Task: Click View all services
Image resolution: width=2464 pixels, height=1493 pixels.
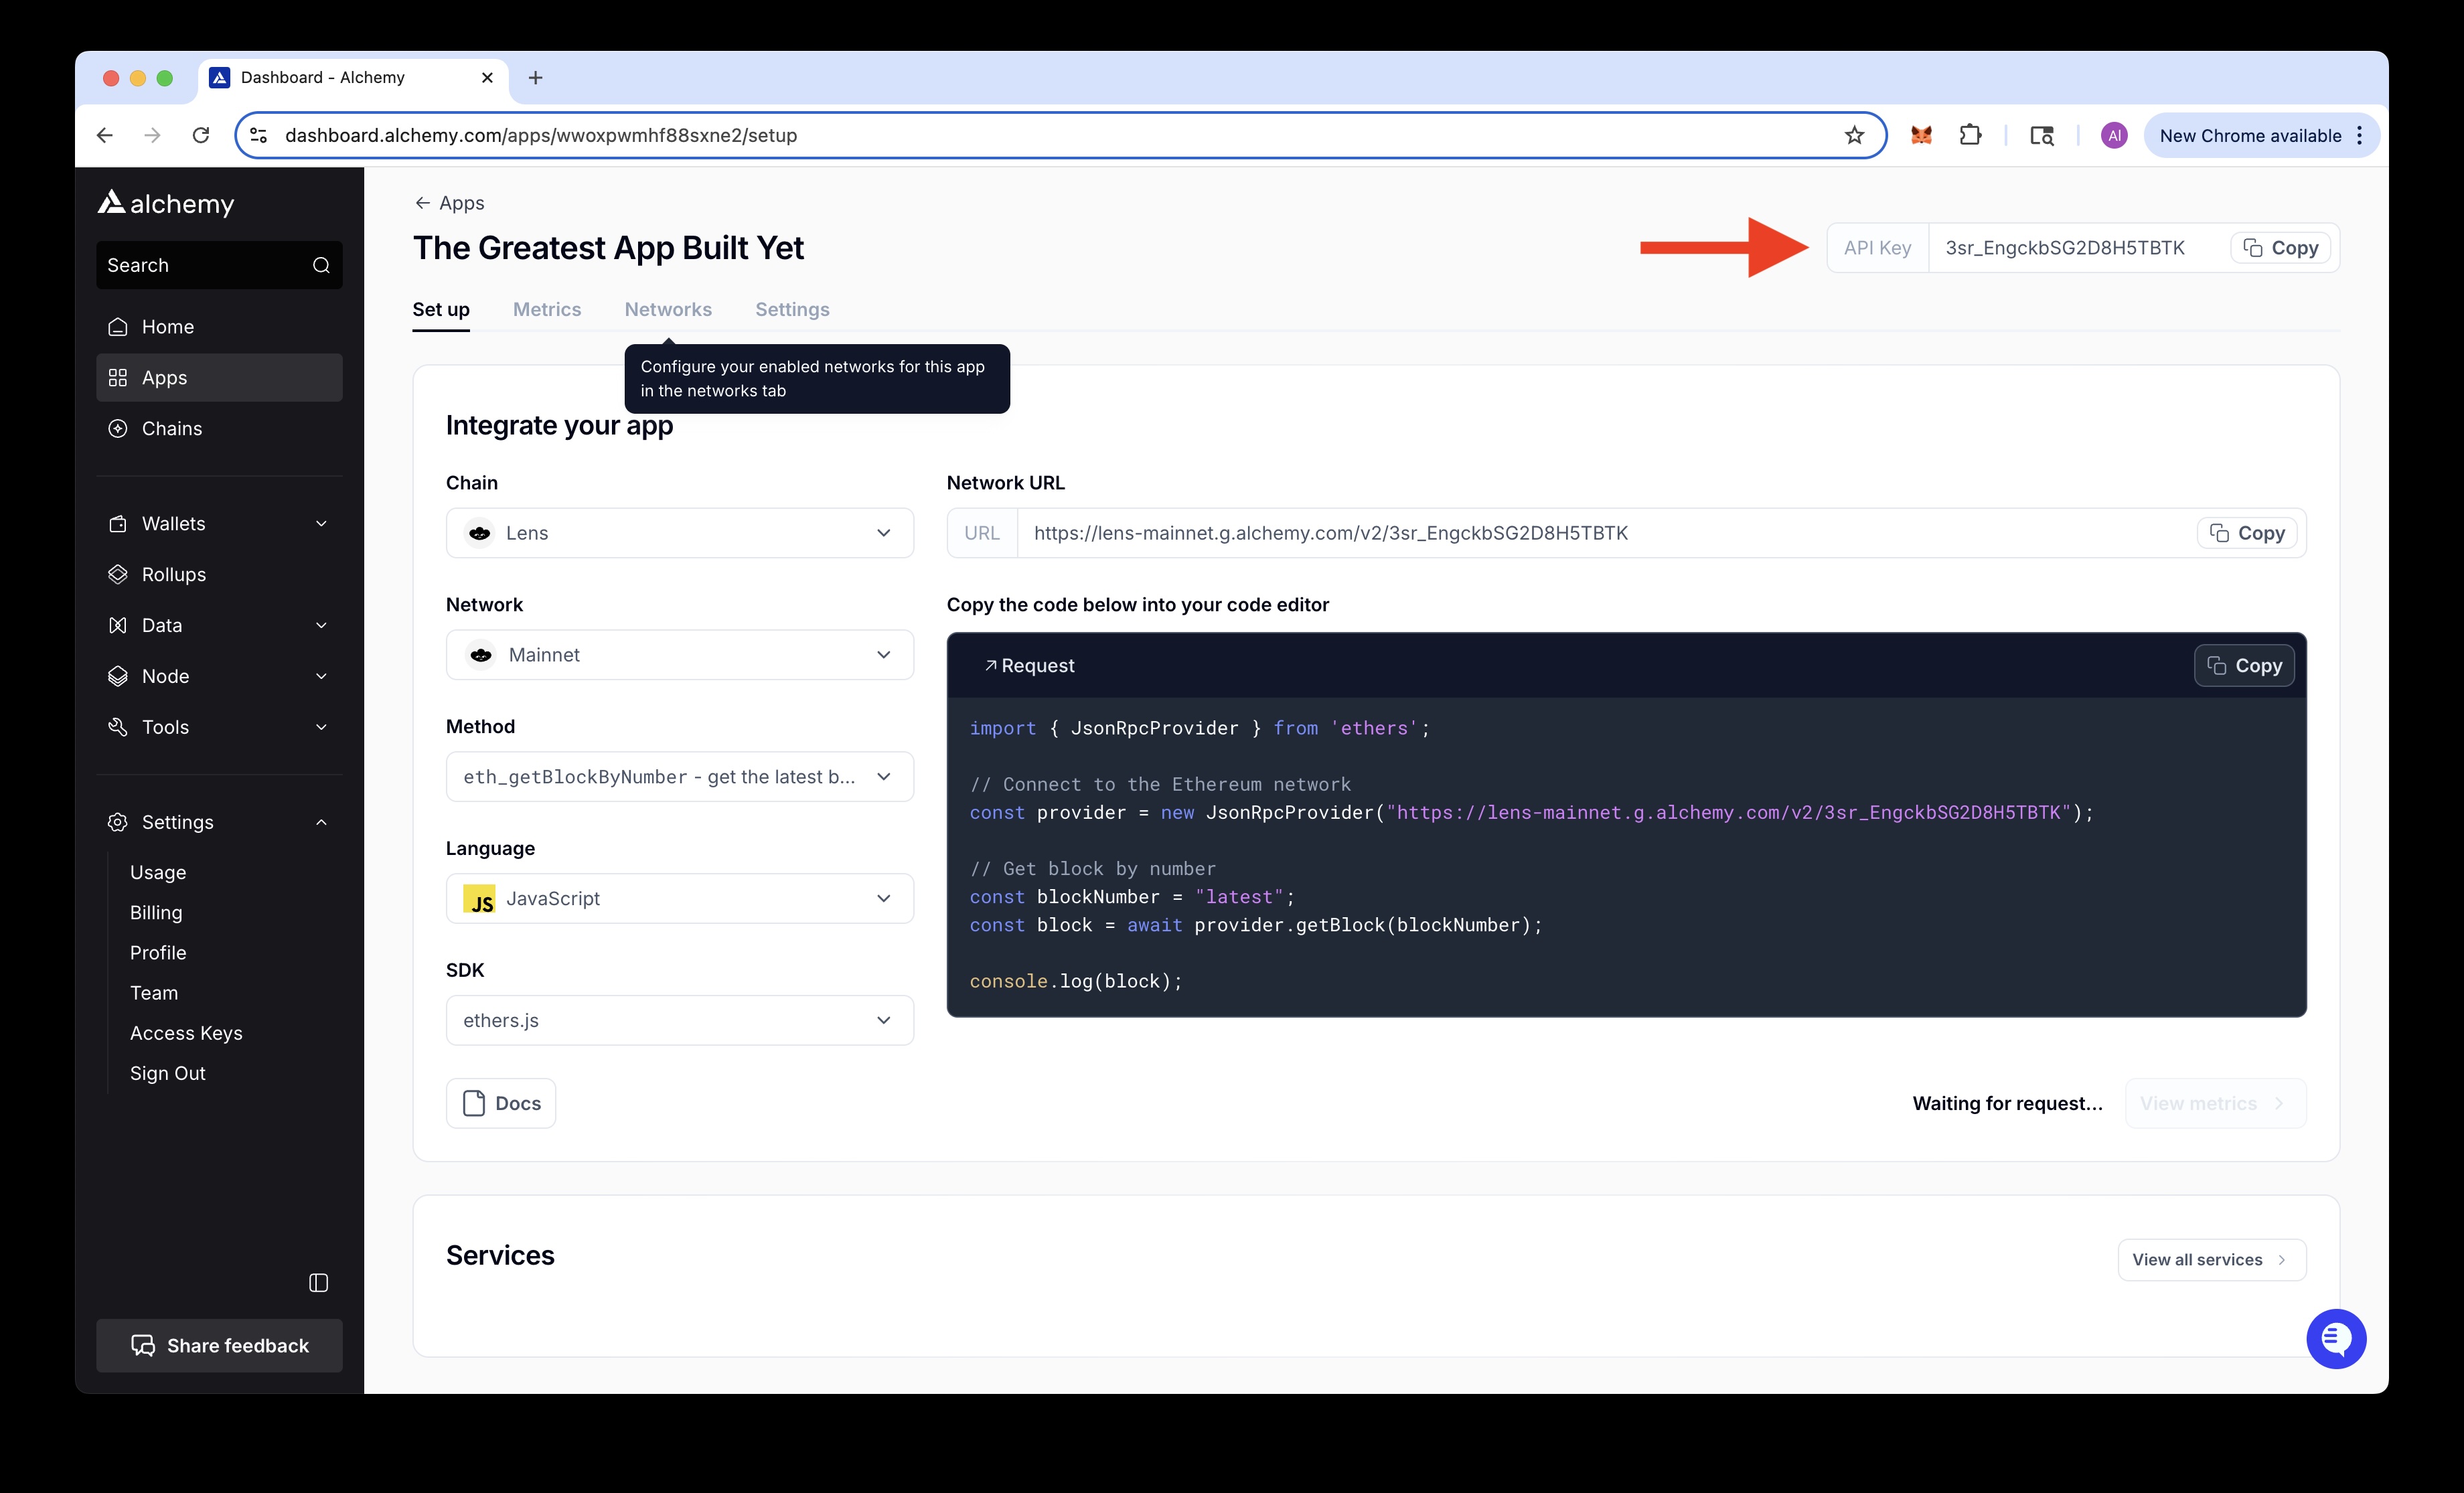Action: [2211, 1260]
